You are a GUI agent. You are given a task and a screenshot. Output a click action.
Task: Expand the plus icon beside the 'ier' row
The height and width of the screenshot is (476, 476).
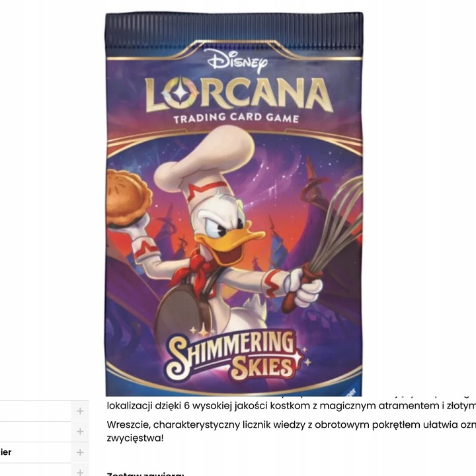pyautogui.click(x=80, y=452)
